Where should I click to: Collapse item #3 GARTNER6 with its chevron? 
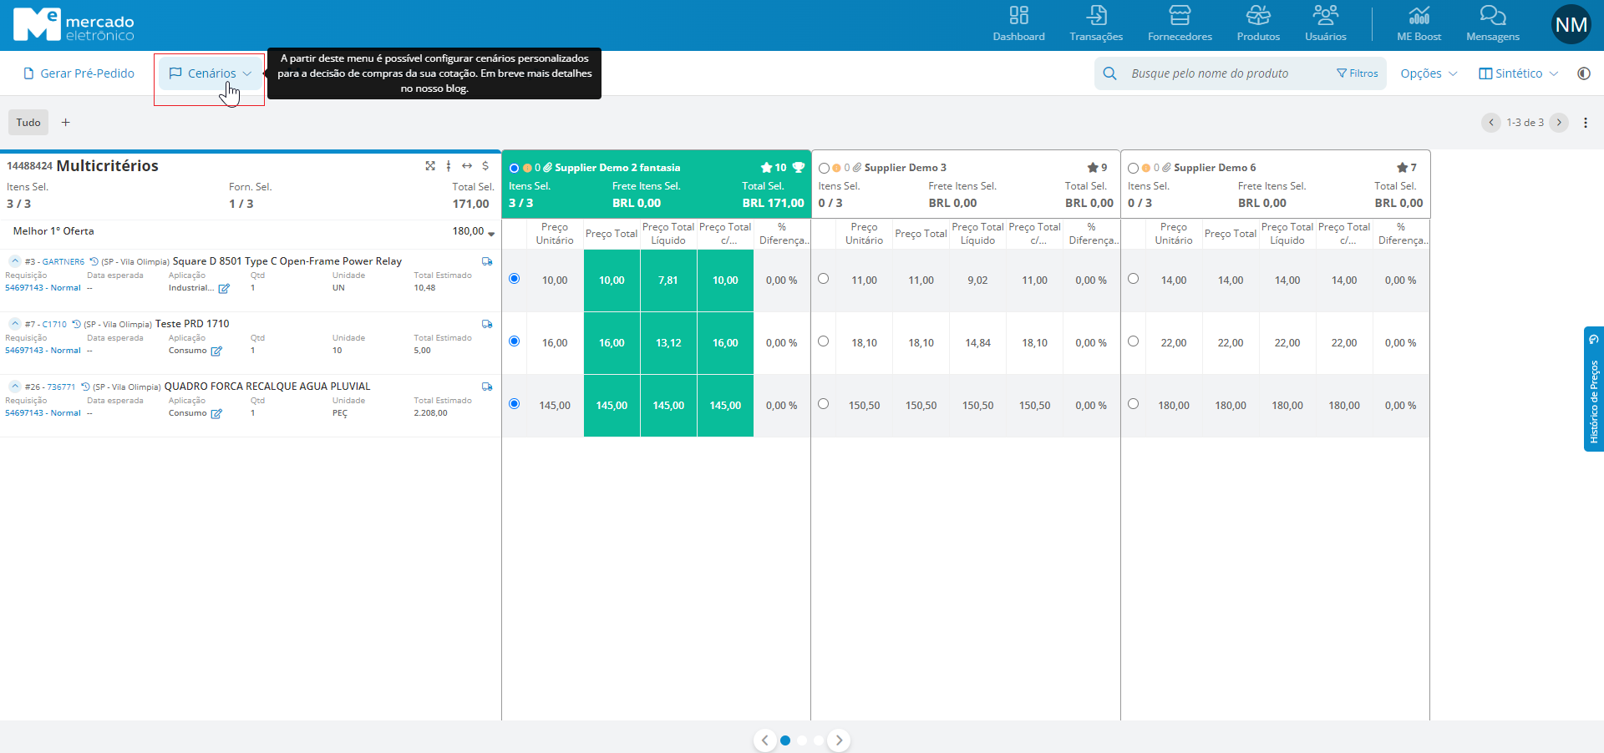15,261
